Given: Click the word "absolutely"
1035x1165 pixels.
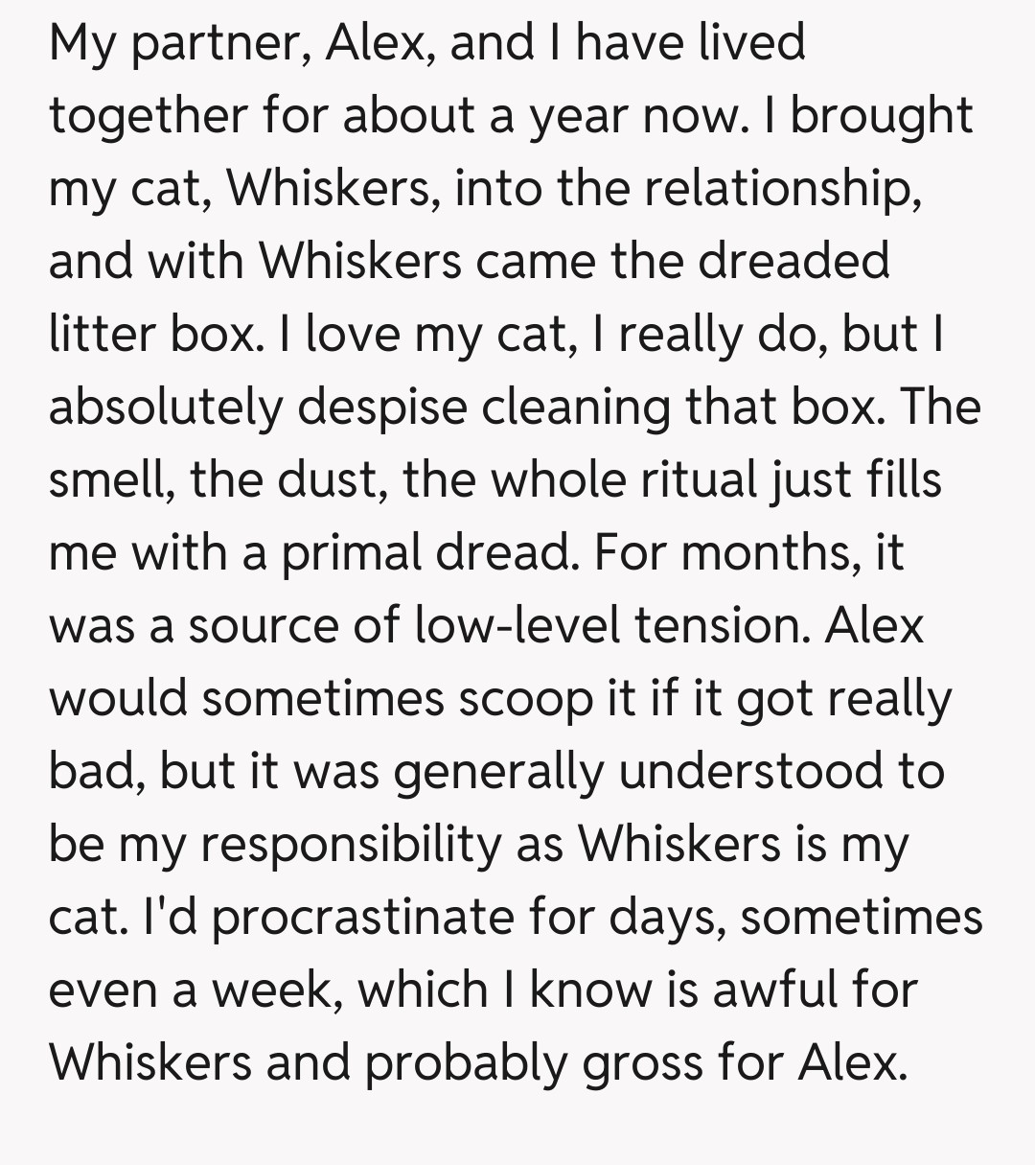Looking at the screenshot, I should point(166,407).
